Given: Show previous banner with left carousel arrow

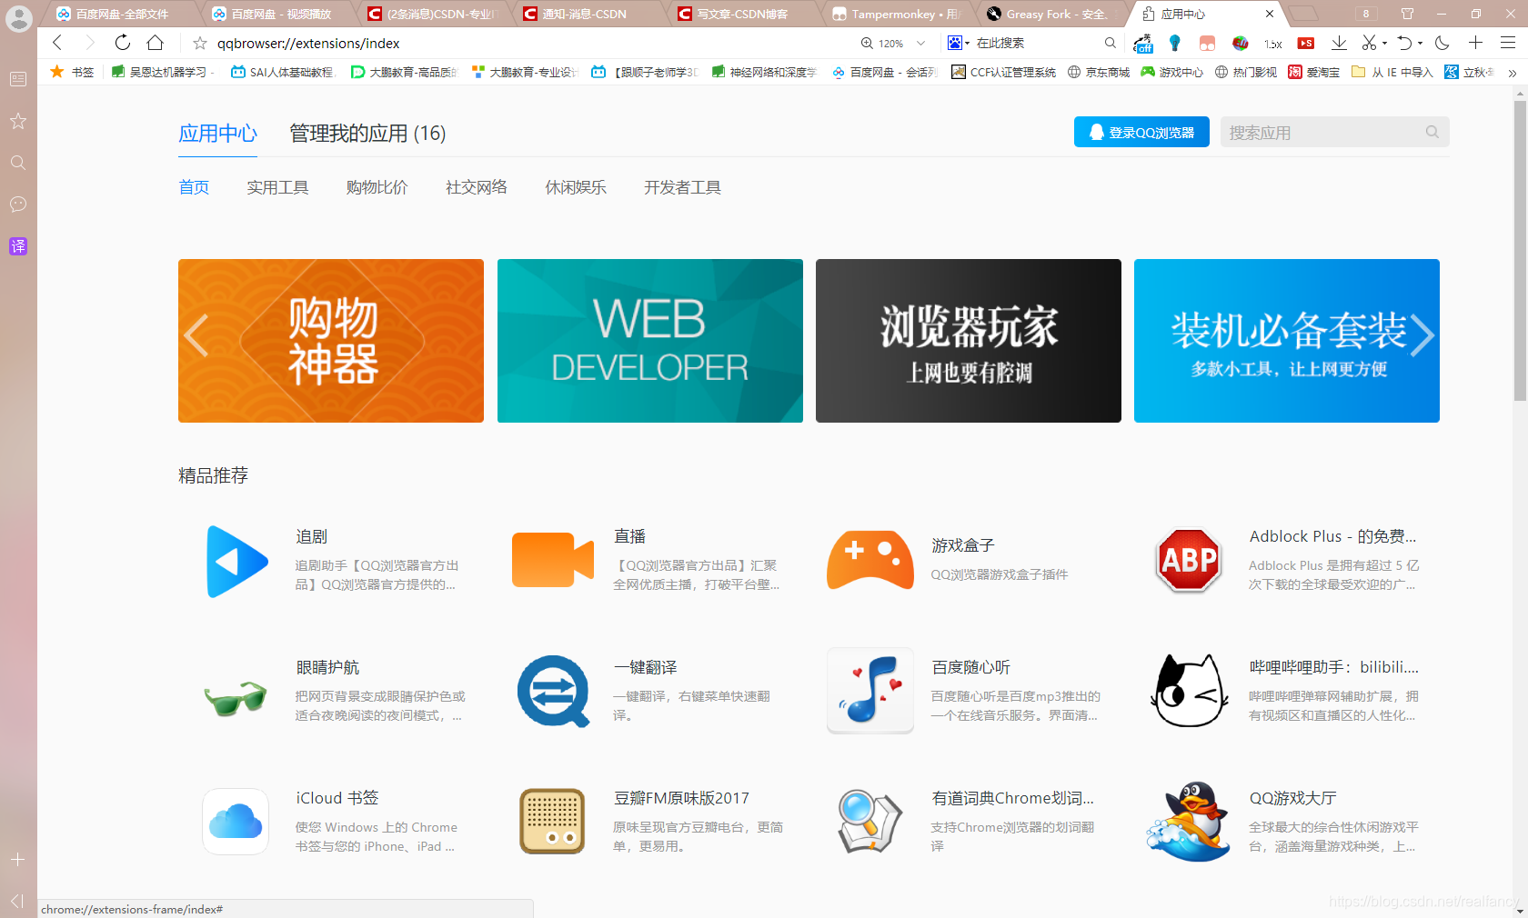Looking at the screenshot, I should [x=196, y=335].
